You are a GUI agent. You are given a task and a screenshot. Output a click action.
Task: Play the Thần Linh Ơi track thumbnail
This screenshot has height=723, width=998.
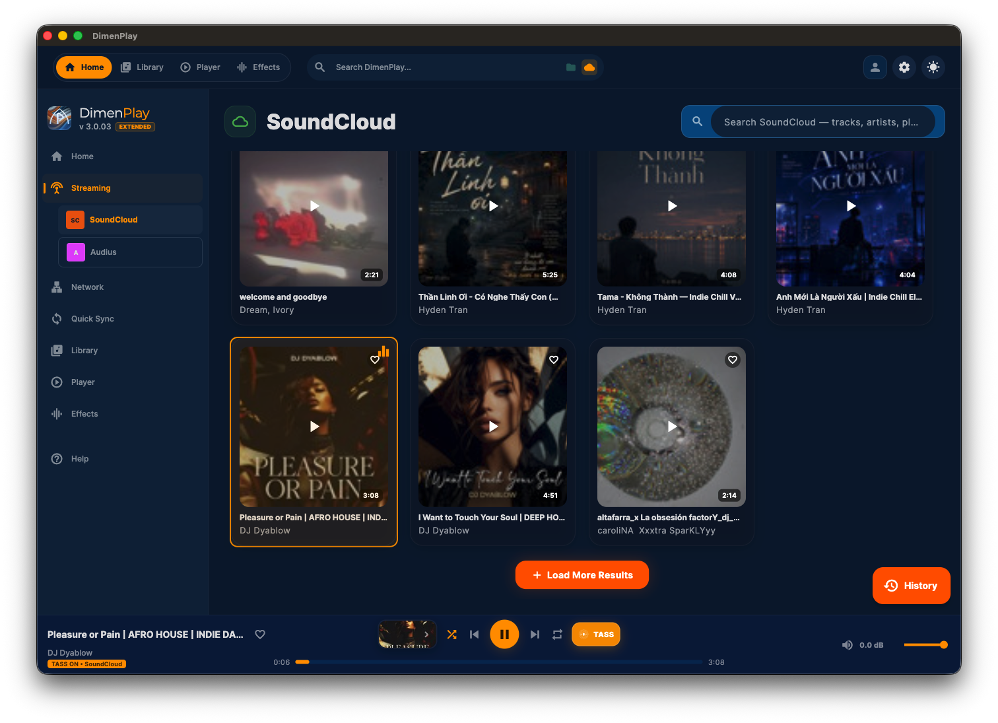(493, 218)
